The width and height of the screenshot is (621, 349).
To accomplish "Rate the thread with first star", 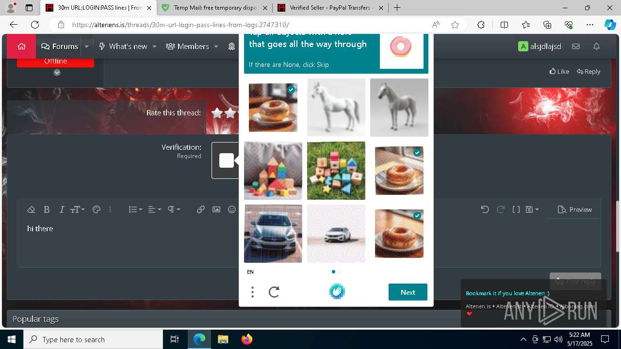I will point(217,113).
